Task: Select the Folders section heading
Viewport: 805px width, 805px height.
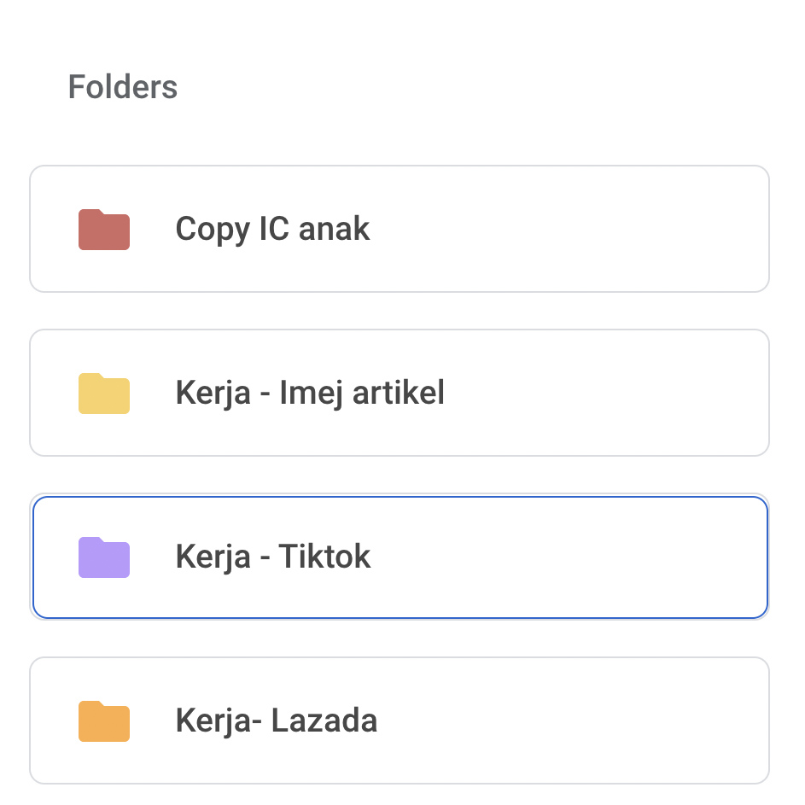Action: click(123, 86)
